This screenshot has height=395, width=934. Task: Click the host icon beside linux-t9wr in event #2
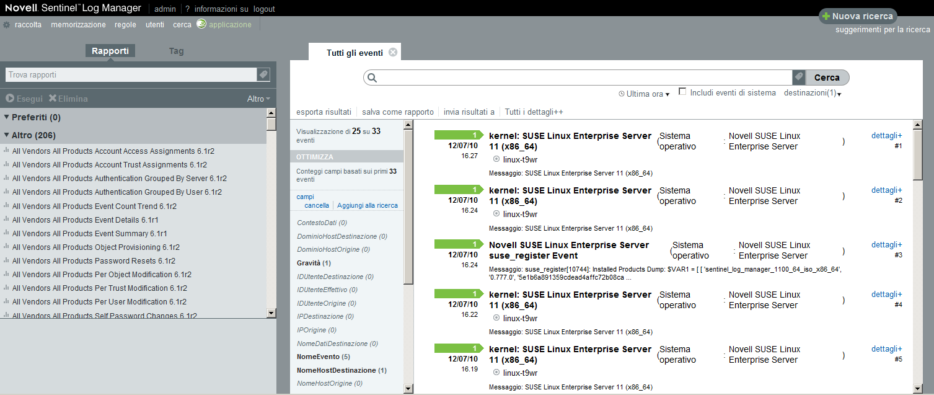496,214
